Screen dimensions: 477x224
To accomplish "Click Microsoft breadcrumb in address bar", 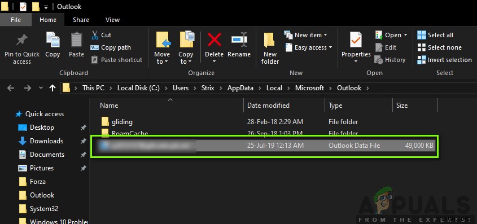I will coord(310,88).
